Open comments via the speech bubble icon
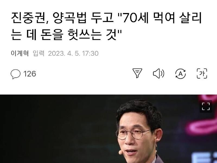 15,74
